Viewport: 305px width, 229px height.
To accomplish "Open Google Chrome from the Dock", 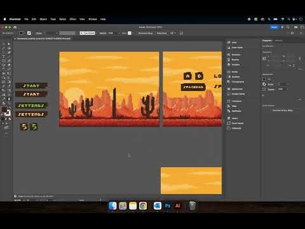I will click(x=143, y=205).
